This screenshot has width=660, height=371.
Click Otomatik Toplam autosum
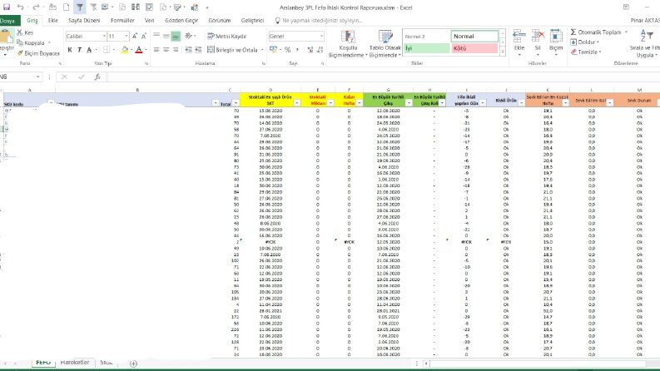click(x=599, y=32)
